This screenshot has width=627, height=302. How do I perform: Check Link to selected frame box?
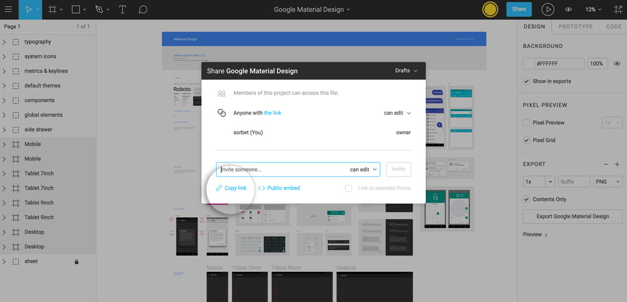pyautogui.click(x=349, y=188)
